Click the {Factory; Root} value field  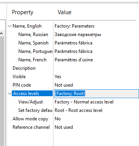(96, 94)
